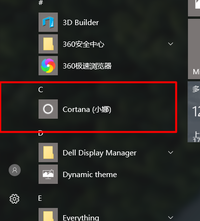Open the 3D Builder app icon
The width and height of the screenshot is (200, 221).
click(48, 22)
